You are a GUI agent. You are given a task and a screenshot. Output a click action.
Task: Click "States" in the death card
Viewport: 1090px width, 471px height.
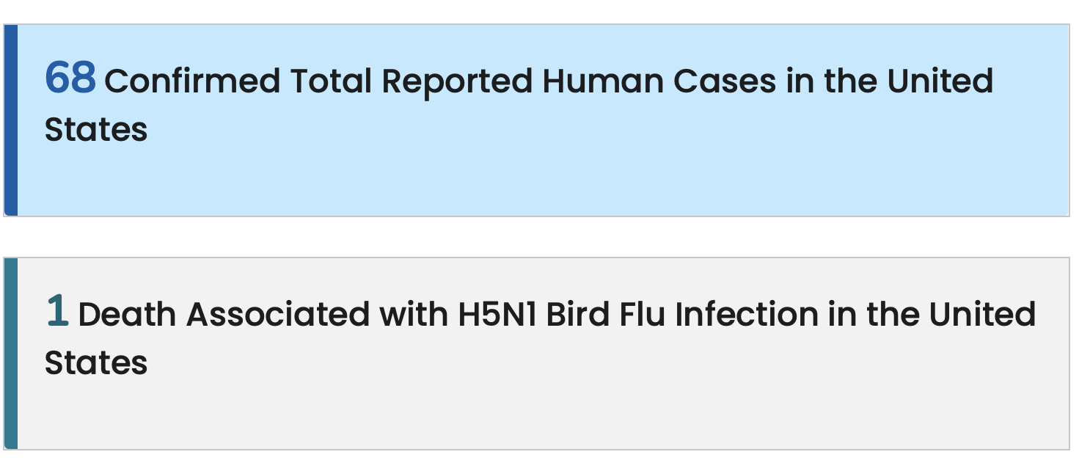96,362
